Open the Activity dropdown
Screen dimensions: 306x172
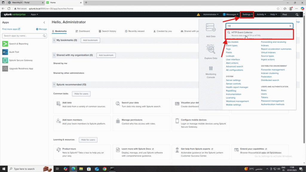point(261,14)
